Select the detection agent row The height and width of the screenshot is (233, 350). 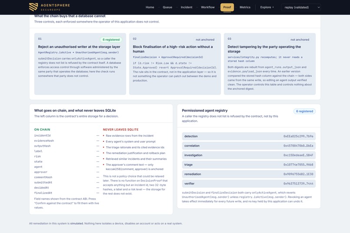click(x=249, y=136)
